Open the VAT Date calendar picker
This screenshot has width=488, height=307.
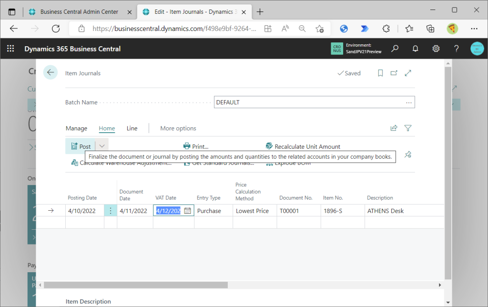pyautogui.click(x=188, y=211)
